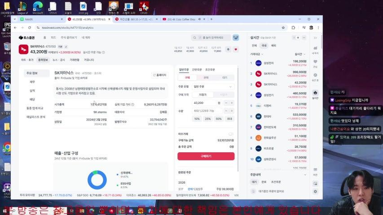This screenshot has width=383, height=215.
Task: Open the CPUID desktop shortcut
Action: coord(144,7)
